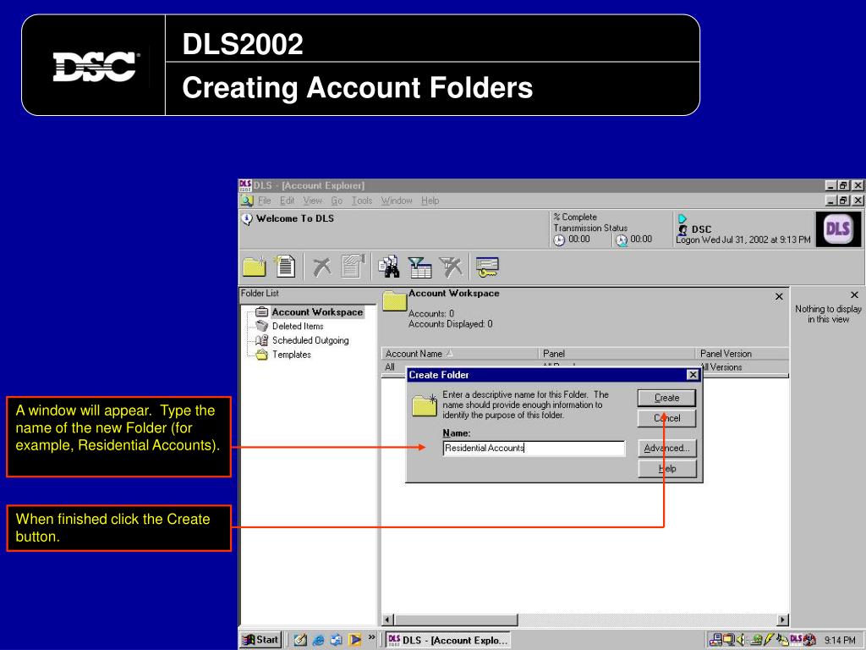Select Scheduled Outgoing in Folder List
This screenshot has width=866, height=650.
[x=310, y=340]
